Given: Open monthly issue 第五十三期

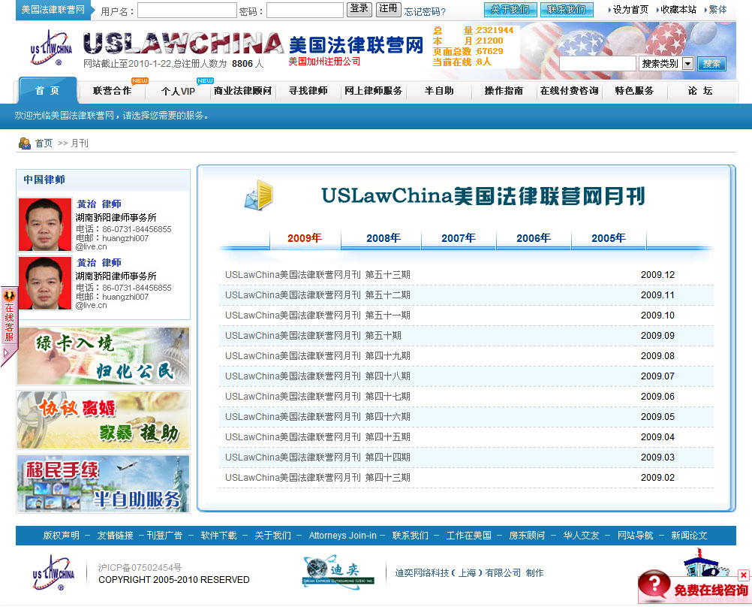Looking at the screenshot, I should 317,275.
